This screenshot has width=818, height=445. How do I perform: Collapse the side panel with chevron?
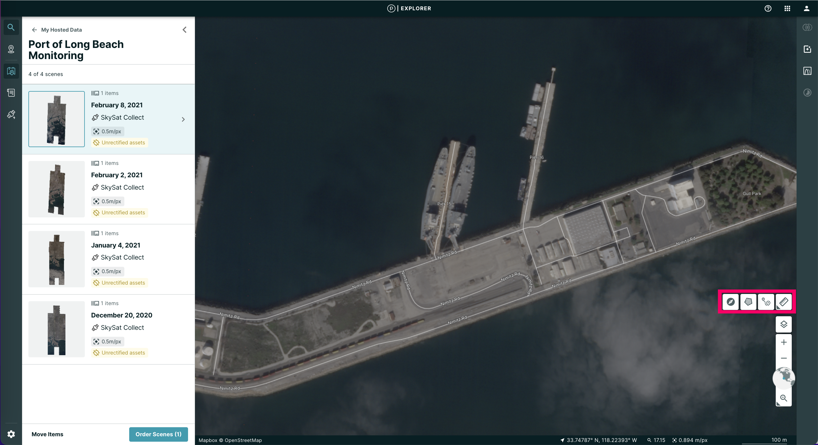point(184,30)
